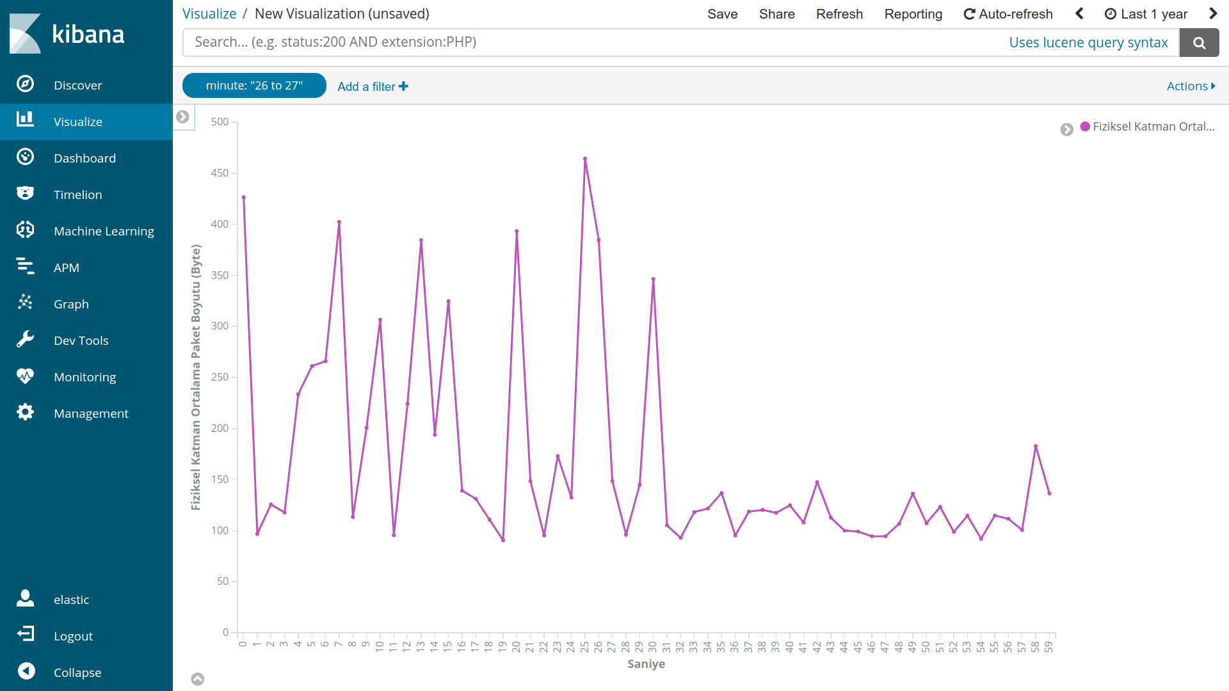Viewport: 1229px width, 691px height.
Task: Open the Last 1 year time picker
Action: coord(1146,14)
